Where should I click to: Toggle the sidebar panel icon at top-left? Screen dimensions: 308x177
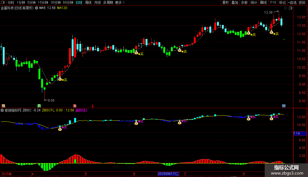(3, 2)
